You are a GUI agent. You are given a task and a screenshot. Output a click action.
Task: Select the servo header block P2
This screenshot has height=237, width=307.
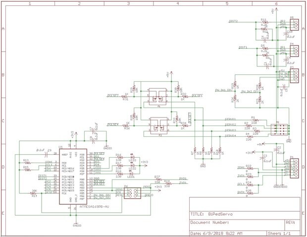[x=279, y=130]
